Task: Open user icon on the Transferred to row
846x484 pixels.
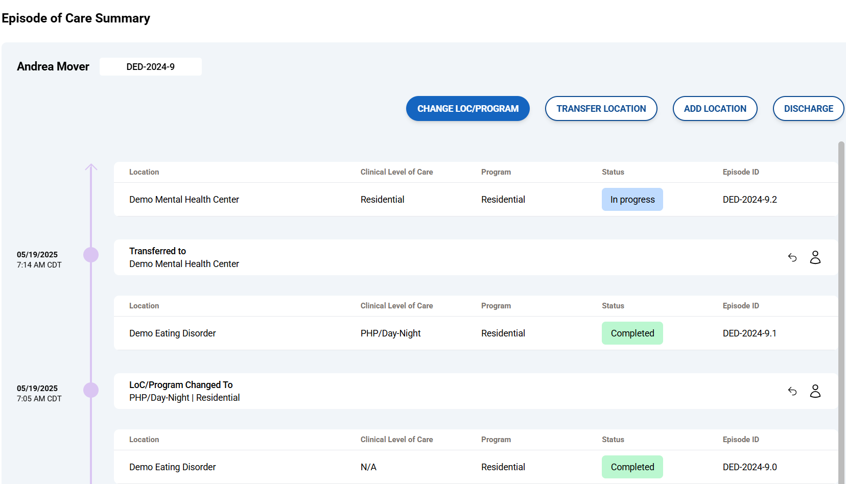Action: tap(815, 257)
